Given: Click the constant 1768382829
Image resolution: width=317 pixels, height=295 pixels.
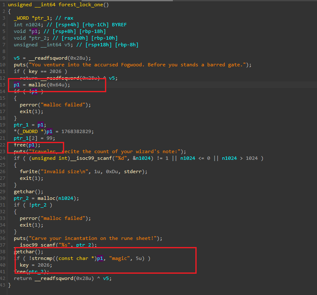Looking at the screenshot, I should (76, 131).
